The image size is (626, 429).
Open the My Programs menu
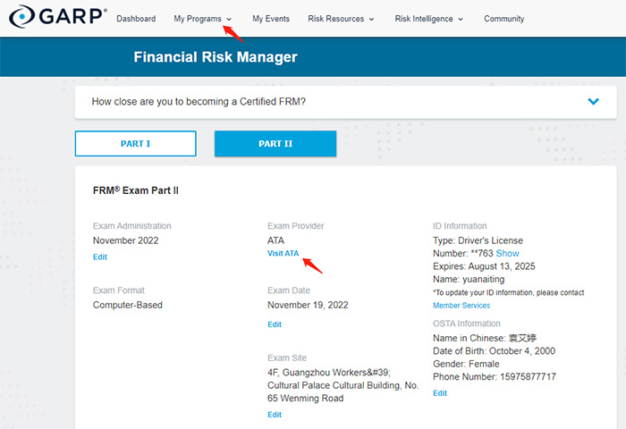coord(198,19)
